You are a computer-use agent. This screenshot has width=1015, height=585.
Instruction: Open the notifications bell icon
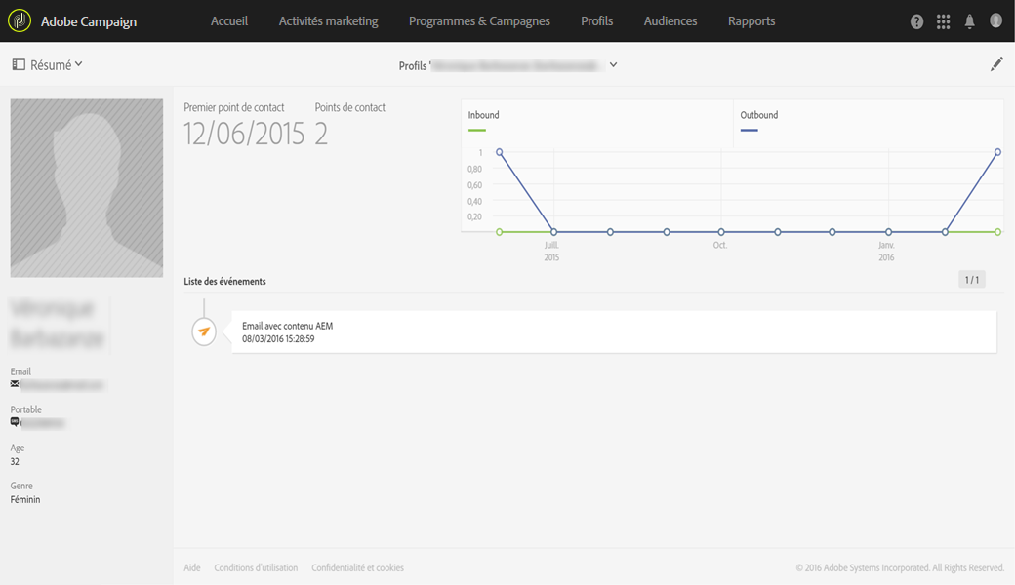tap(969, 21)
